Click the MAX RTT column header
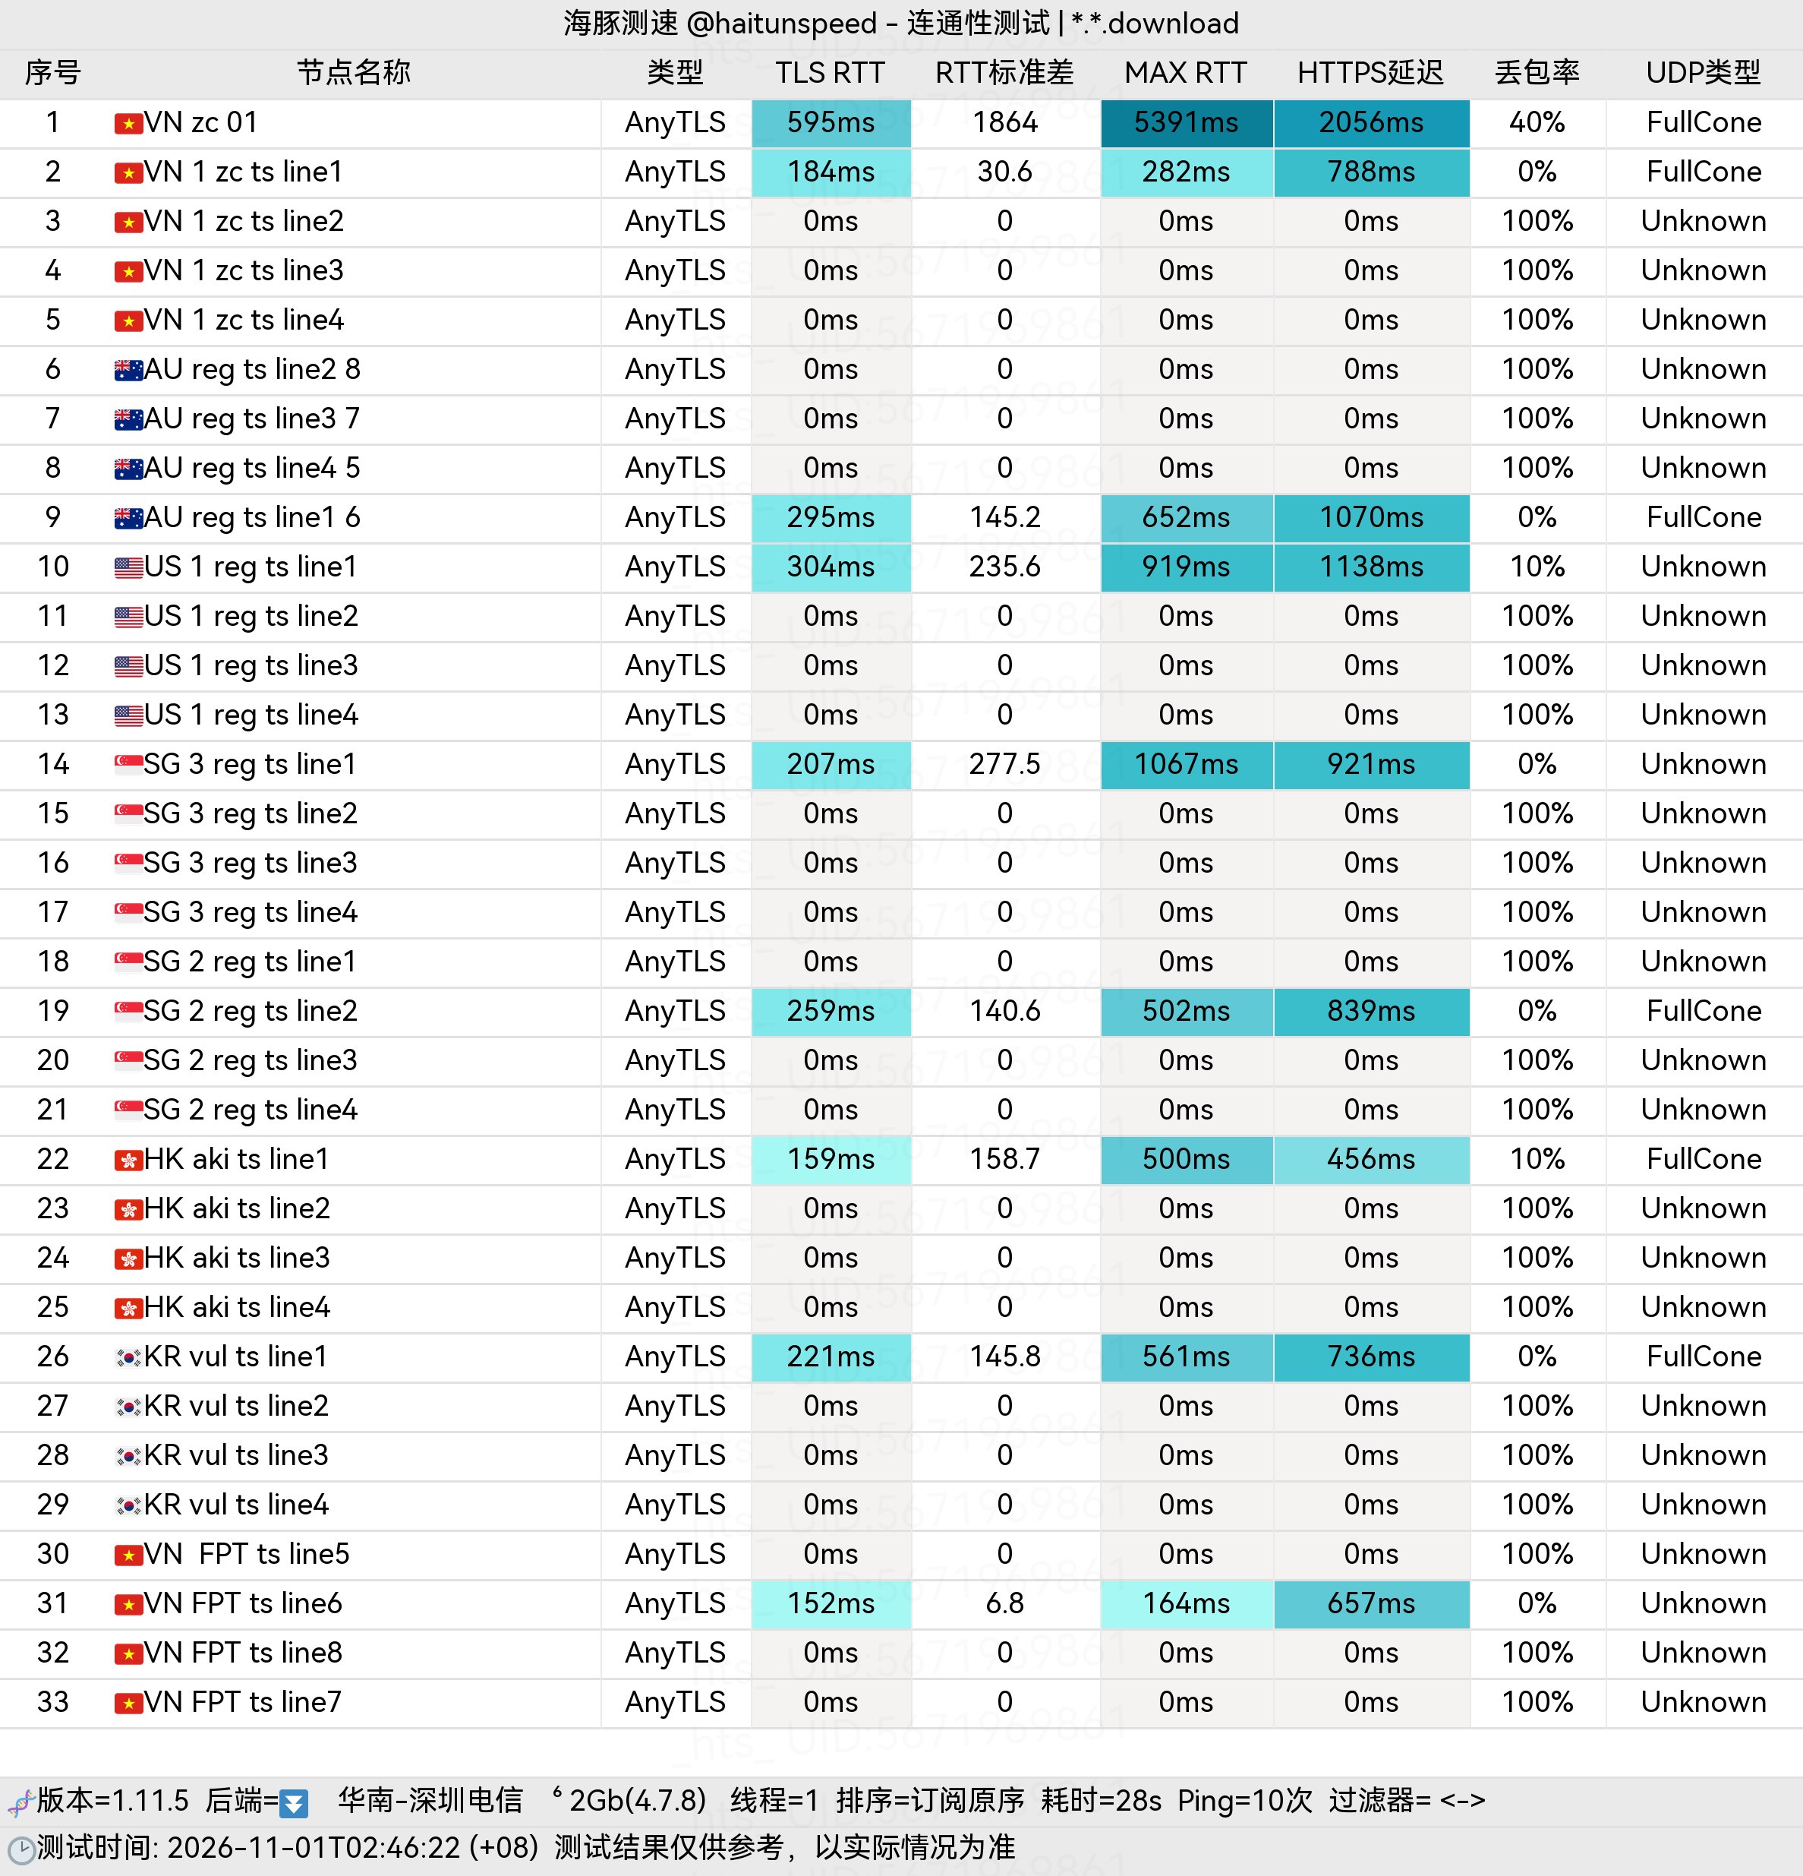The width and height of the screenshot is (1803, 1876). point(1185,73)
